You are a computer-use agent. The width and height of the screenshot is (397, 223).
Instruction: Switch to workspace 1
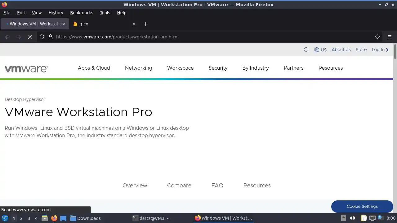pyautogui.click(x=14, y=218)
